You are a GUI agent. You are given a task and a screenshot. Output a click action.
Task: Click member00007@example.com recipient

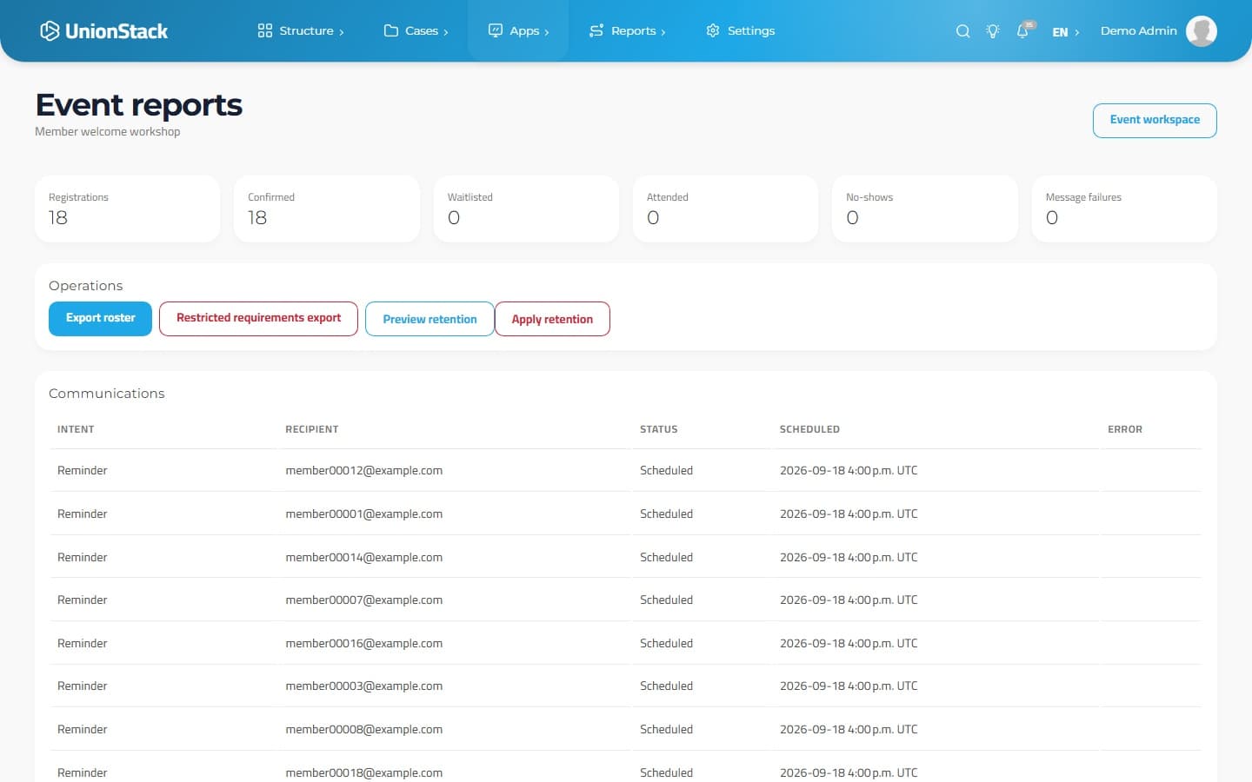pos(363,600)
